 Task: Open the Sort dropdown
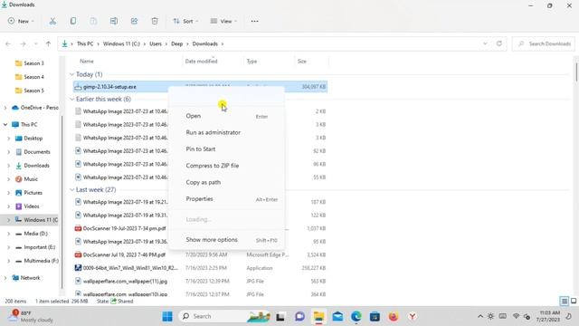[x=185, y=21]
